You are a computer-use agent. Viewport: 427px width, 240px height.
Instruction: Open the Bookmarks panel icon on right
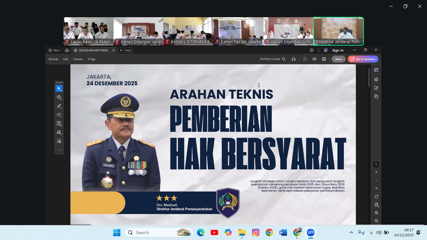[376, 88]
